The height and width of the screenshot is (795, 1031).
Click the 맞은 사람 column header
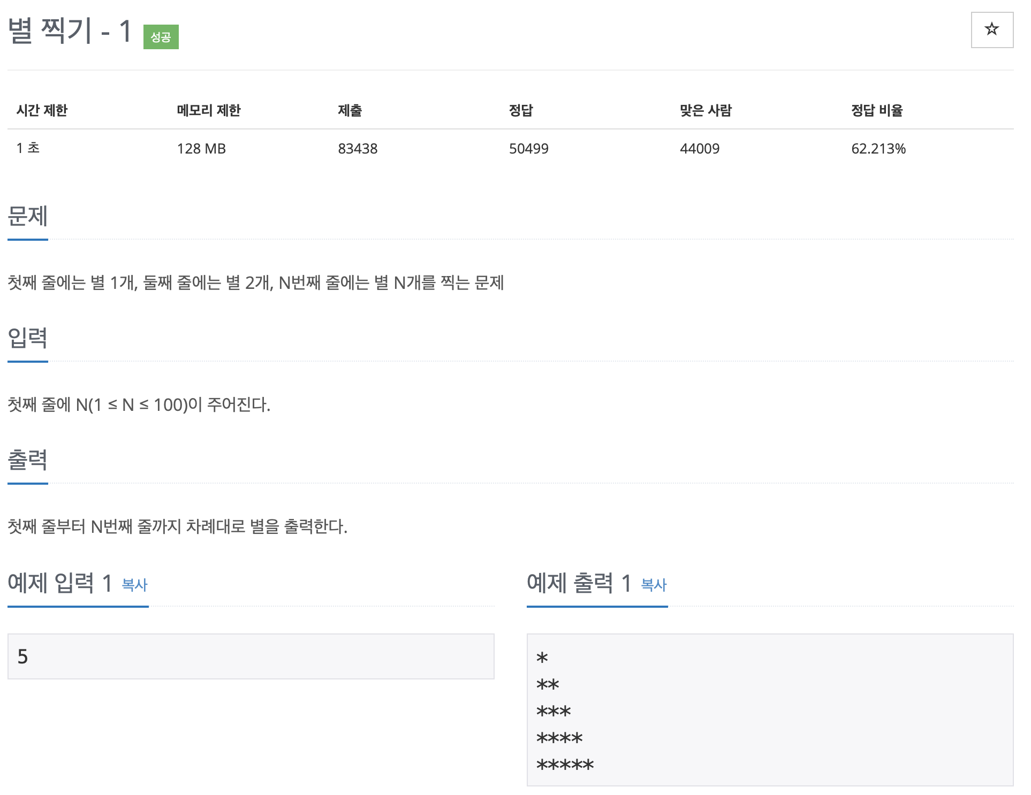(706, 110)
